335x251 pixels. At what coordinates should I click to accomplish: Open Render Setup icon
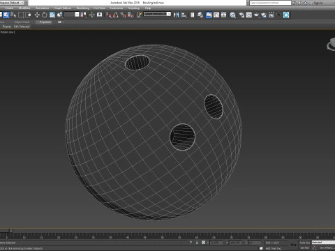[x=241, y=15]
